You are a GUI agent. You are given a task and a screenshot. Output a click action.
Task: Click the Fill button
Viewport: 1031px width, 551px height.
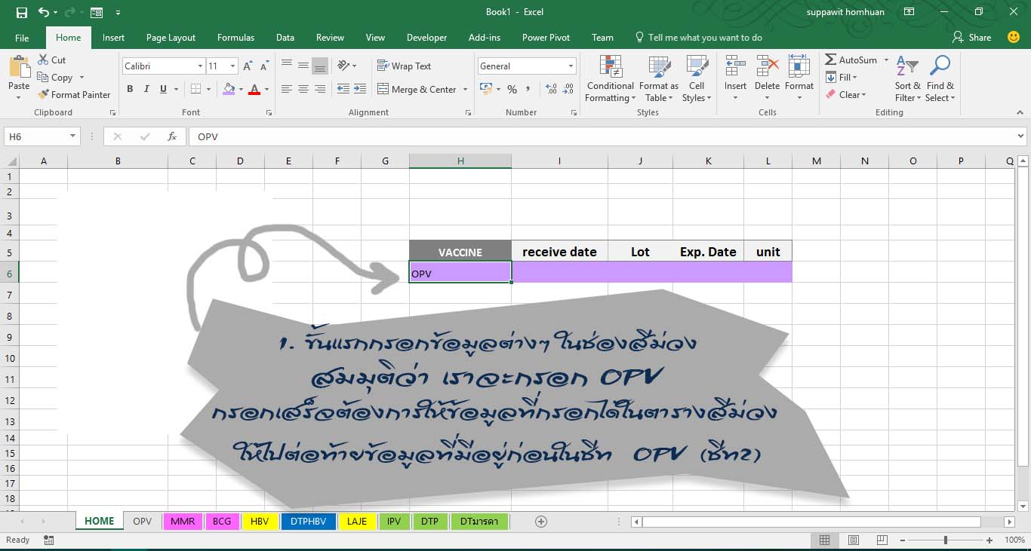point(842,78)
